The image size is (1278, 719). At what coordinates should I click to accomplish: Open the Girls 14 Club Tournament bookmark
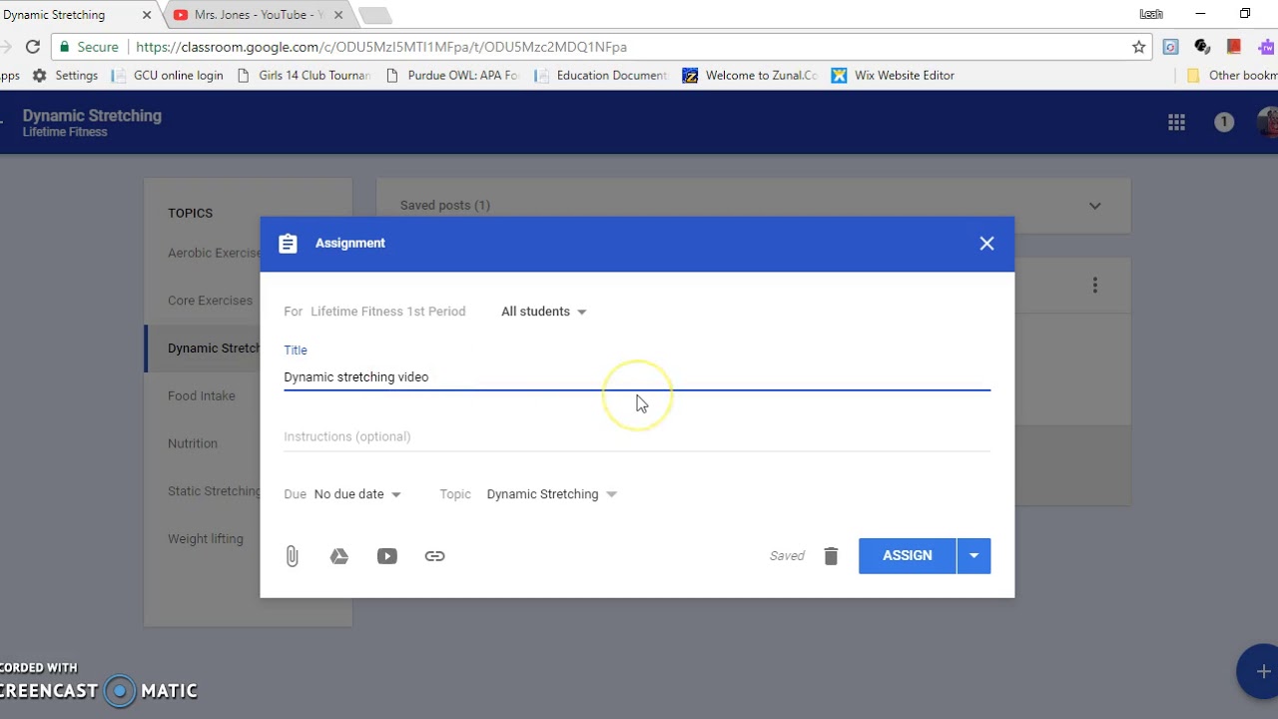pos(304,75)
